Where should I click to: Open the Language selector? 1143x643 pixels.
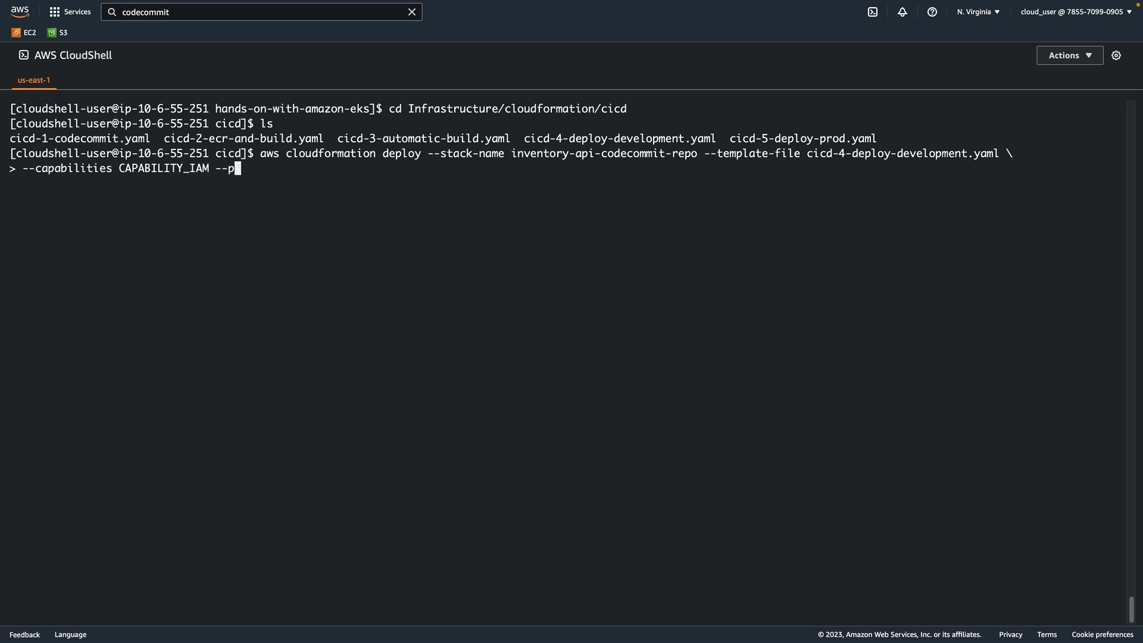click(70, 635)
